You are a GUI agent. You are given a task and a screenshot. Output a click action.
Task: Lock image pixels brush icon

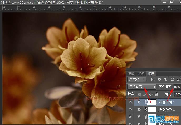click(x=145, y=94)
